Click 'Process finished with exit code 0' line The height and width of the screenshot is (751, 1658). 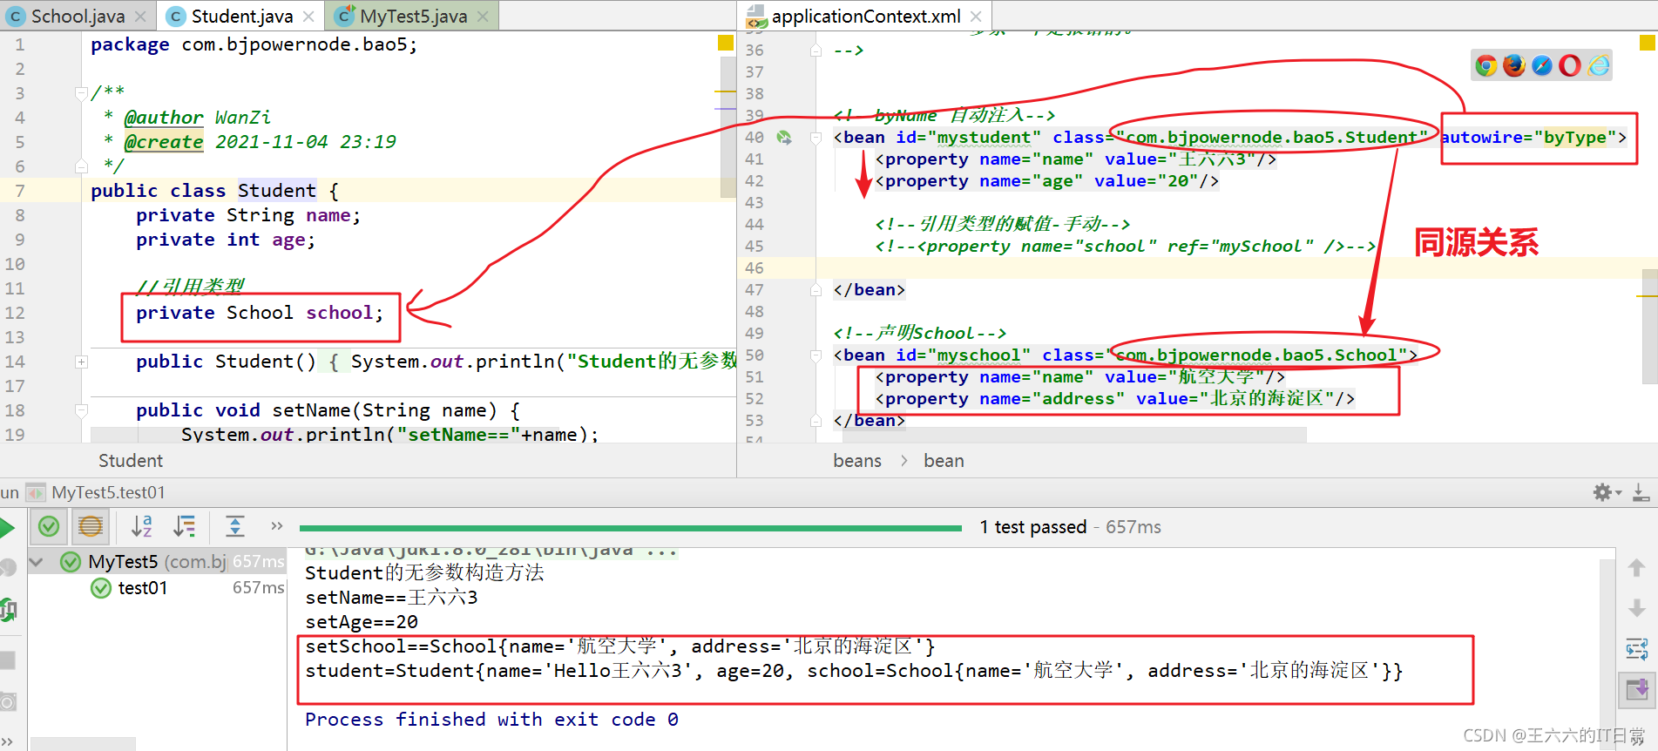pyautogui.click(x=491, y=720)
